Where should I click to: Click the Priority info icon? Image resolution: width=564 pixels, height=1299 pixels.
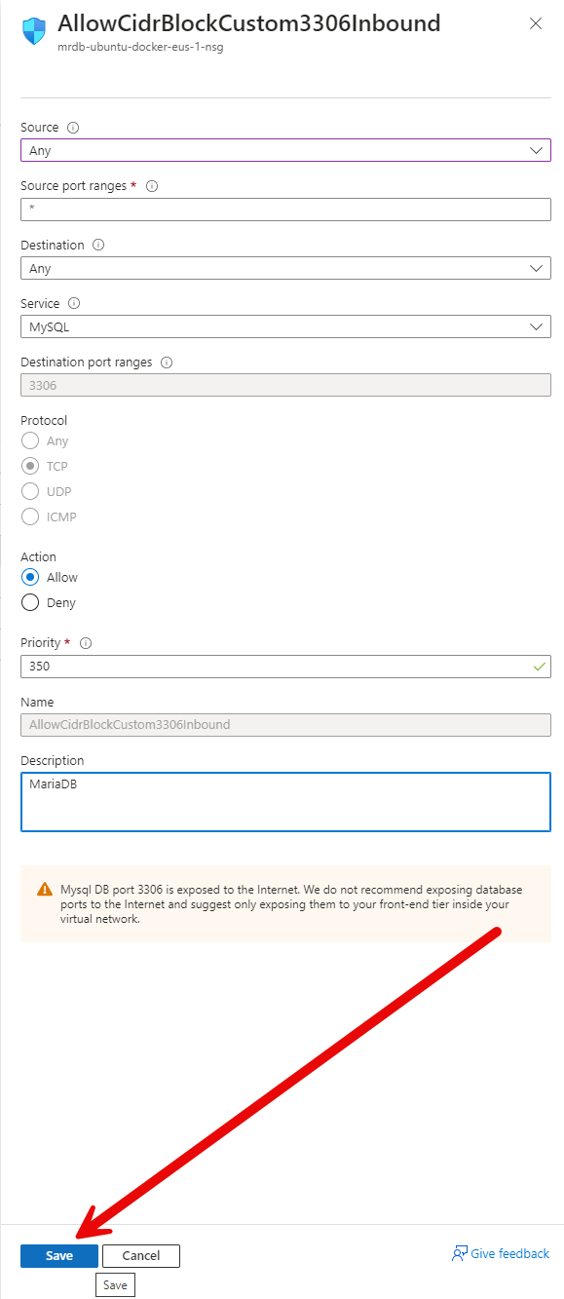(86, 643)
